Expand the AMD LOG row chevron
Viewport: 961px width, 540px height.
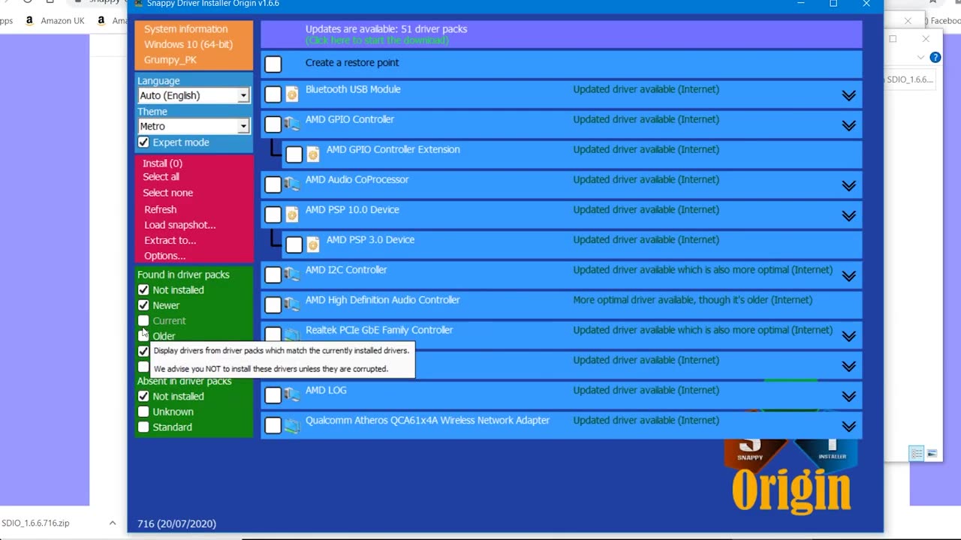point(848,396)
